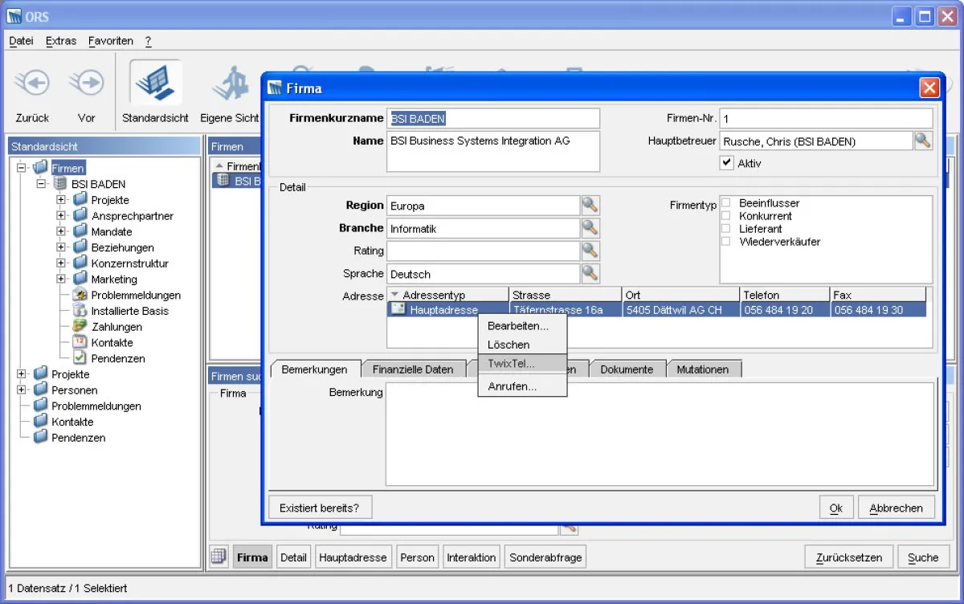Open the Hauptbetreuer lookup magnifier
Image resolution: width=964 pixels, height=604 pixels.
tap(922, 140)
